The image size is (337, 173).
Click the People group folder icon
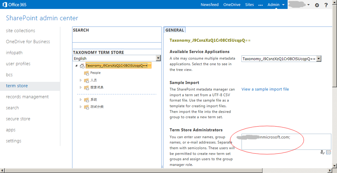coord(87,73)
